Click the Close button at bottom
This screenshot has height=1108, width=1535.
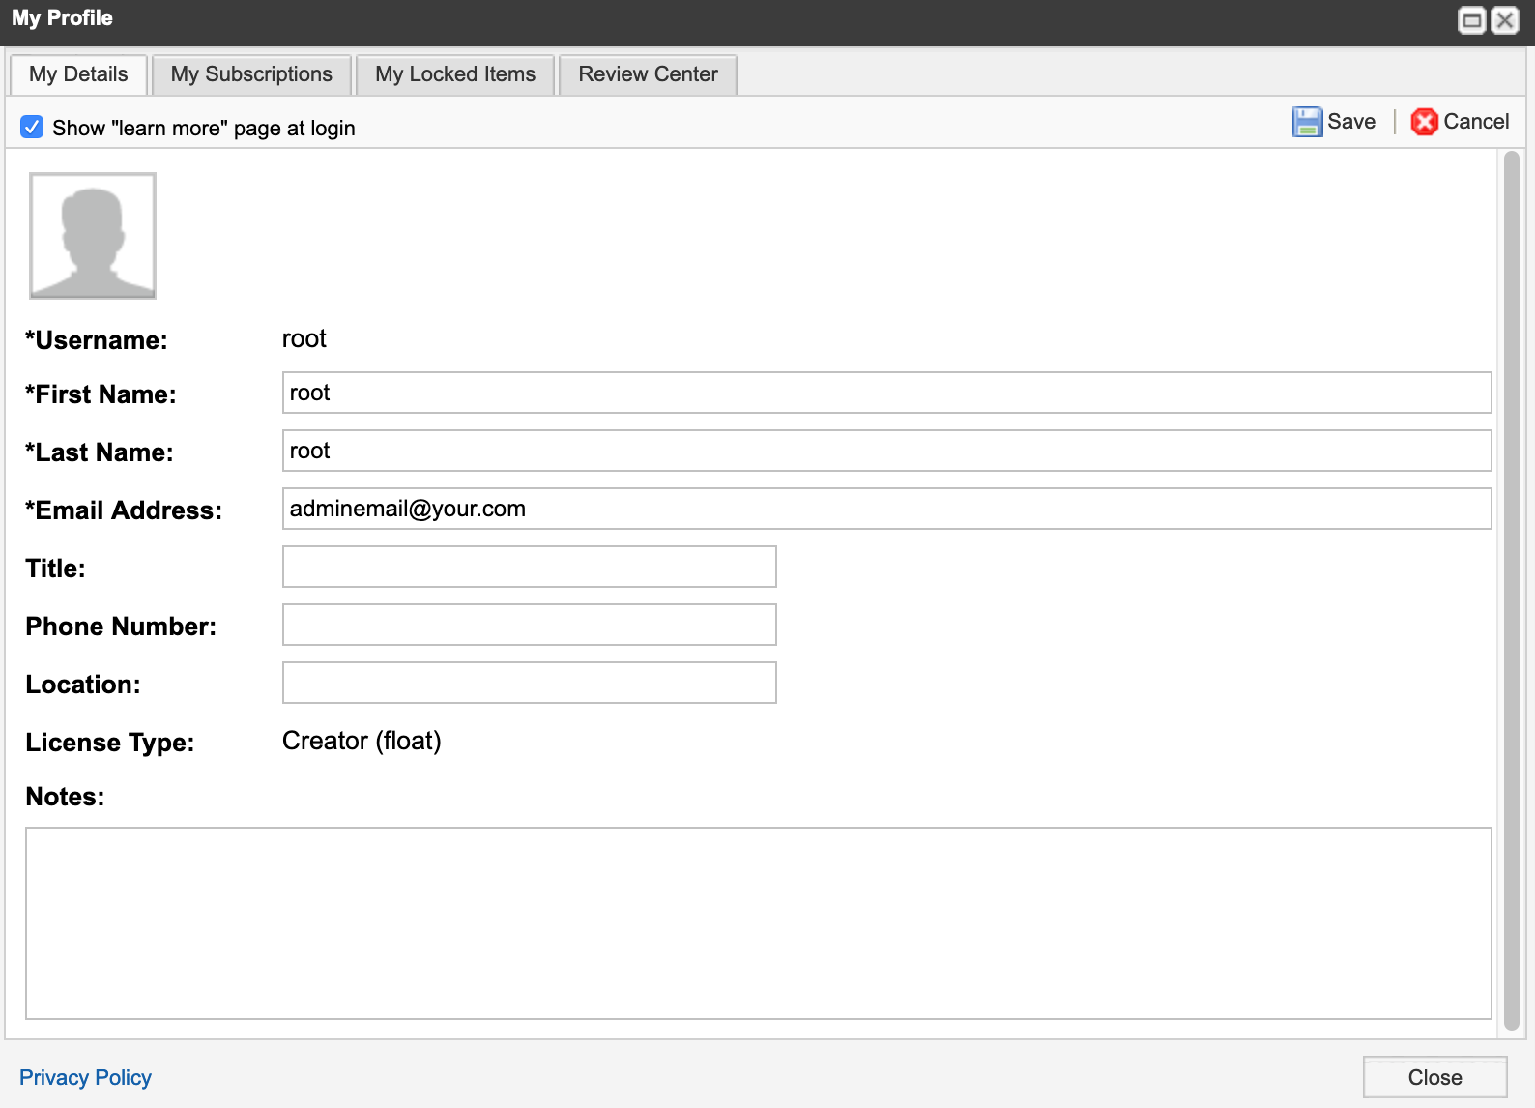click(x=1434, y=1077)
